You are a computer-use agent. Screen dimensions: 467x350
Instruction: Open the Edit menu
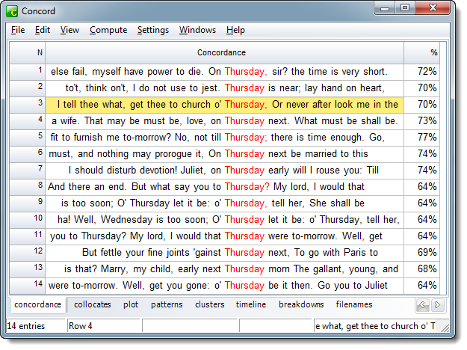pyautogui.click(x=43, y=30)
